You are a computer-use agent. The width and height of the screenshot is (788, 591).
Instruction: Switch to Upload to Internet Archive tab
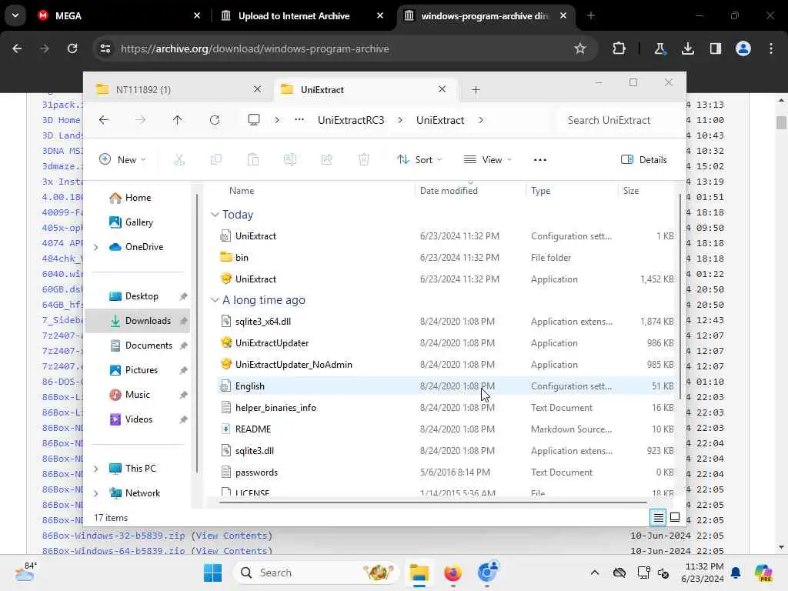click(x=302, y=15)
